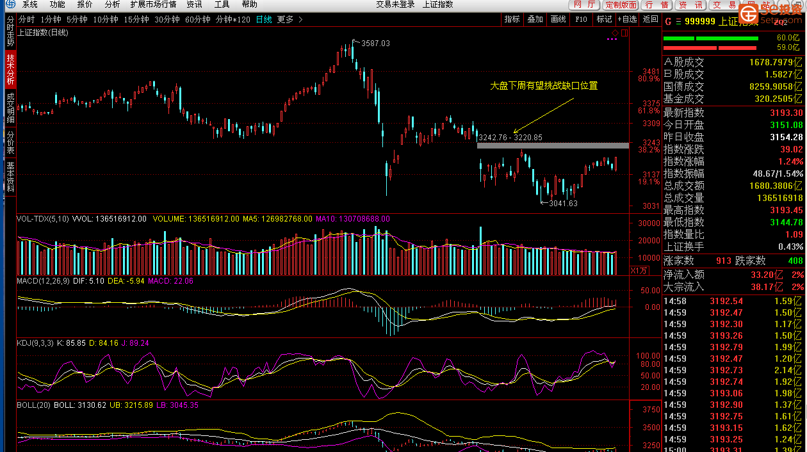Click the 基金成交 row
807x452 pixels.
point(733,99)
